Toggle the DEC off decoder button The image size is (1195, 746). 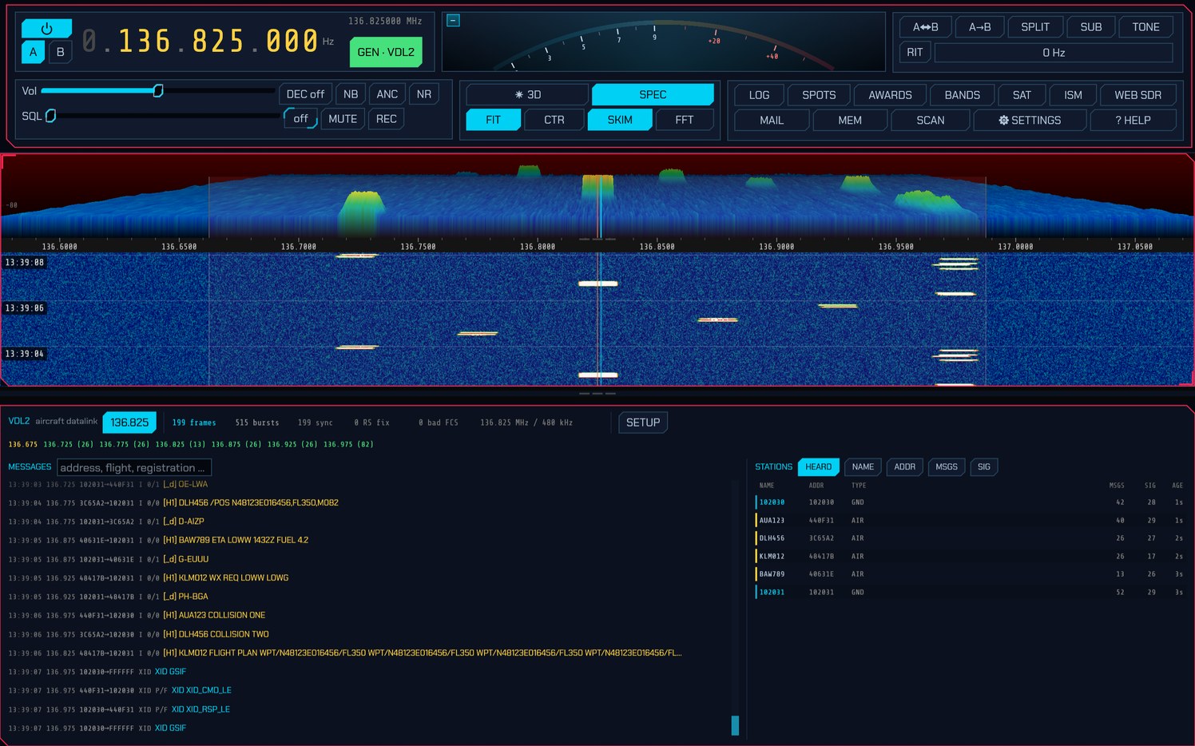[305, 94]
